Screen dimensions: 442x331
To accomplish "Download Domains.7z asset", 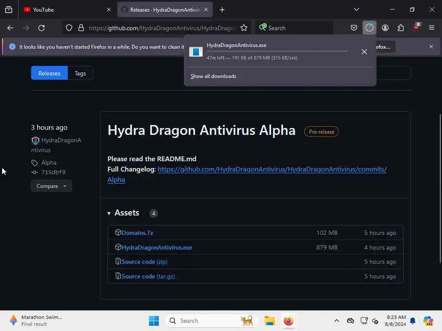I will click(x=137, y=233).
